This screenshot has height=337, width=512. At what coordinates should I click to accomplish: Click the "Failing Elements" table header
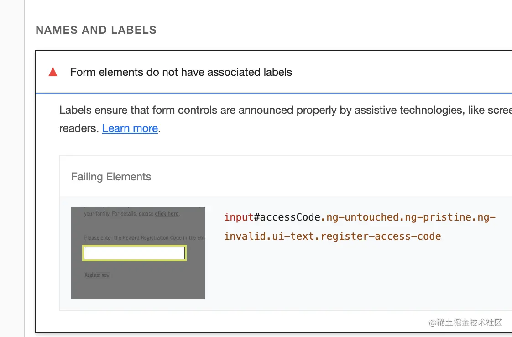pyautogui.click(x=111, y=177)
